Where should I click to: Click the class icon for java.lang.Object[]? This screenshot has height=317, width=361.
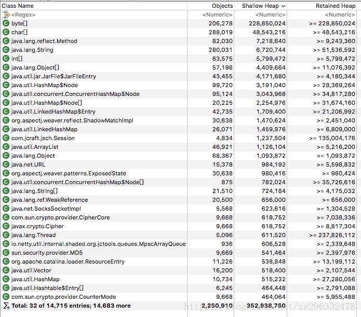6,67
